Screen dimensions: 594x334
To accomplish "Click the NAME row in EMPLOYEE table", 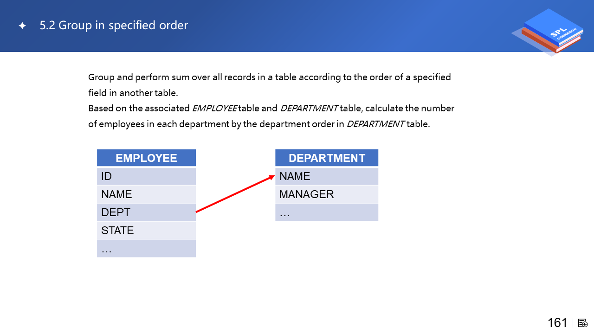I will [146, 194].
